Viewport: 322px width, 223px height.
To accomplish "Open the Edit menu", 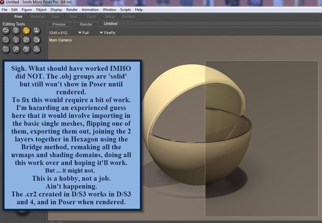I will coord(14,10).
